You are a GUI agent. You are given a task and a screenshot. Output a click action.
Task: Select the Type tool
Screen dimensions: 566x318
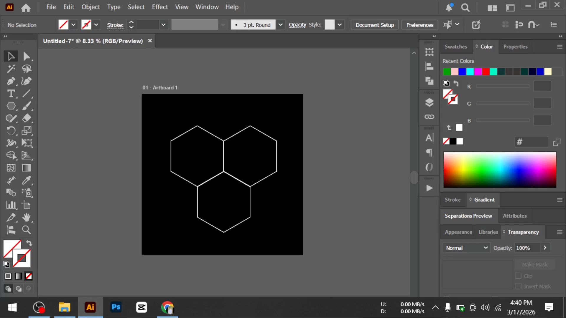(x=11, y=94)
